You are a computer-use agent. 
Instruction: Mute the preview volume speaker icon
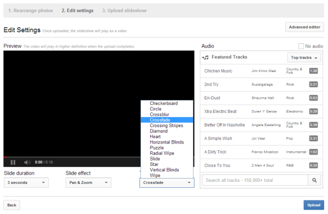(27, 162)
